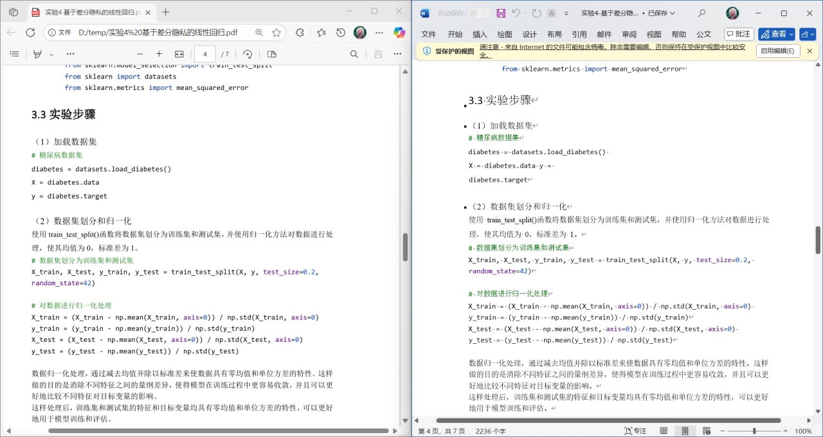Open protected view warning link

click(613, 51)
